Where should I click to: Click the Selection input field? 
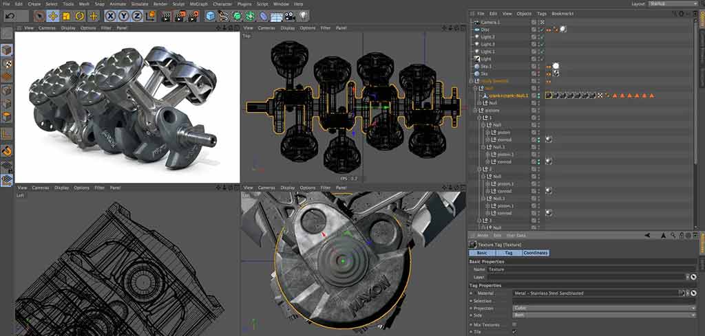(604, 300)
